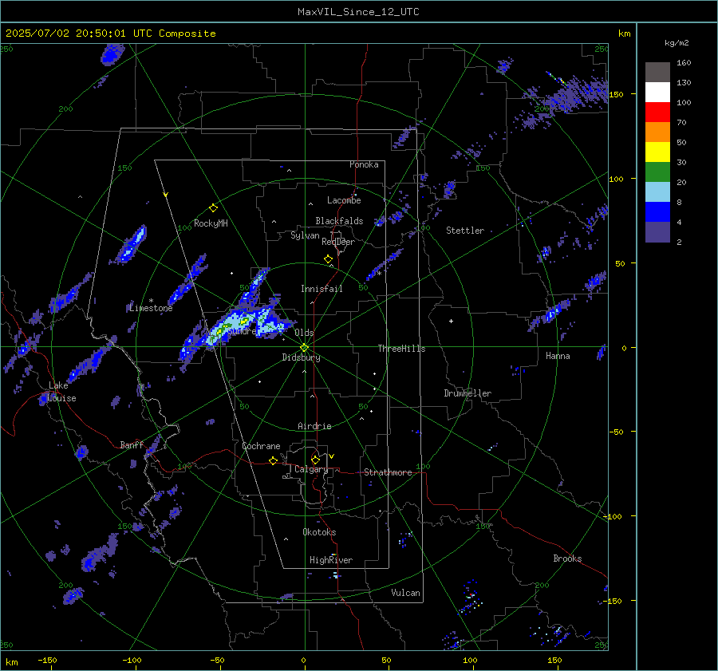Click the yellow diamond marker above Calgary
718x671 pixels.
pos(315,460)
